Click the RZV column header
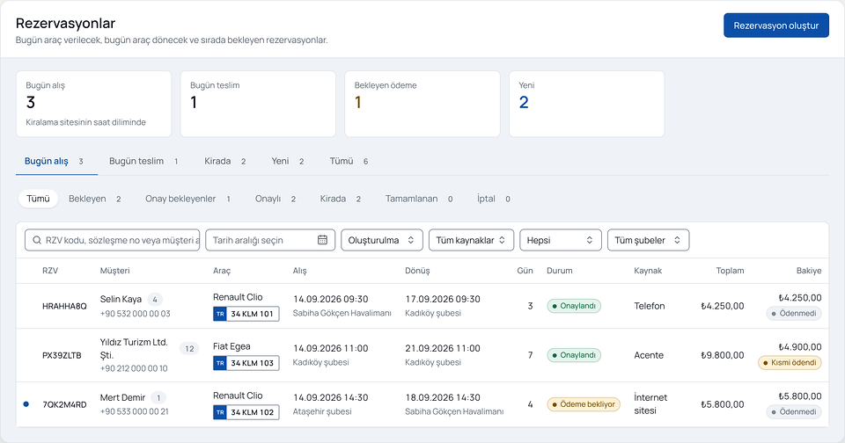The image size is (845, 443). tap(50, 271)
